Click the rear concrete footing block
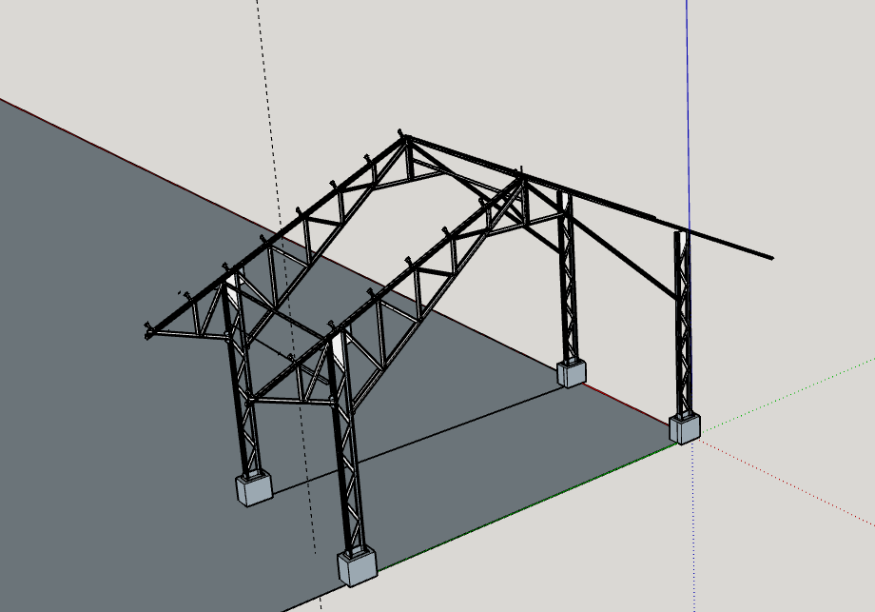 pos(572,373)
